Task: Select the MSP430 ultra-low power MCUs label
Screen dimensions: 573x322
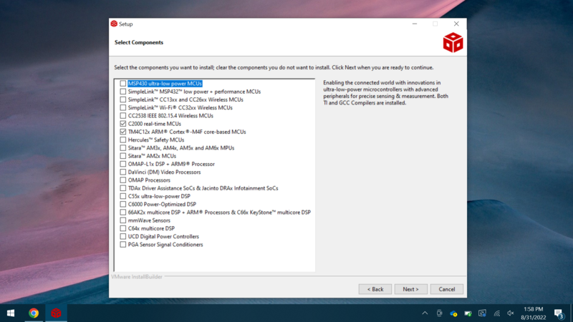Action: click(x=165, y=84)
